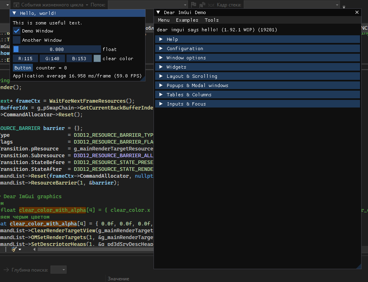The height and width of the screenshot is (282, 368).
Task: Click the Dear ImGui Demo title bar text
Action: [185, 12]
